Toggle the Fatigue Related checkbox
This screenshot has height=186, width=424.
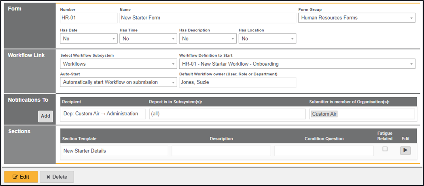[385, 149]
